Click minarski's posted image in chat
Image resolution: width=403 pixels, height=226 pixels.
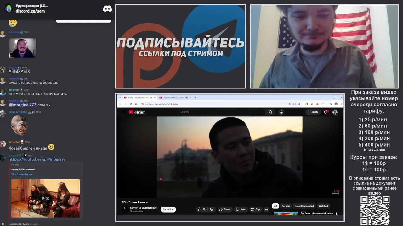tap(22, 48)
